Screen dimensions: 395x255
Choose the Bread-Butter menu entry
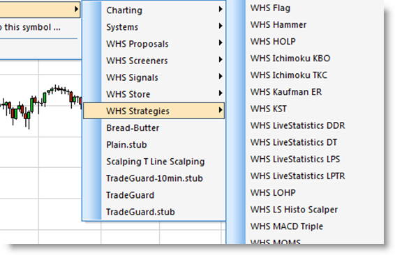(154, 128)
